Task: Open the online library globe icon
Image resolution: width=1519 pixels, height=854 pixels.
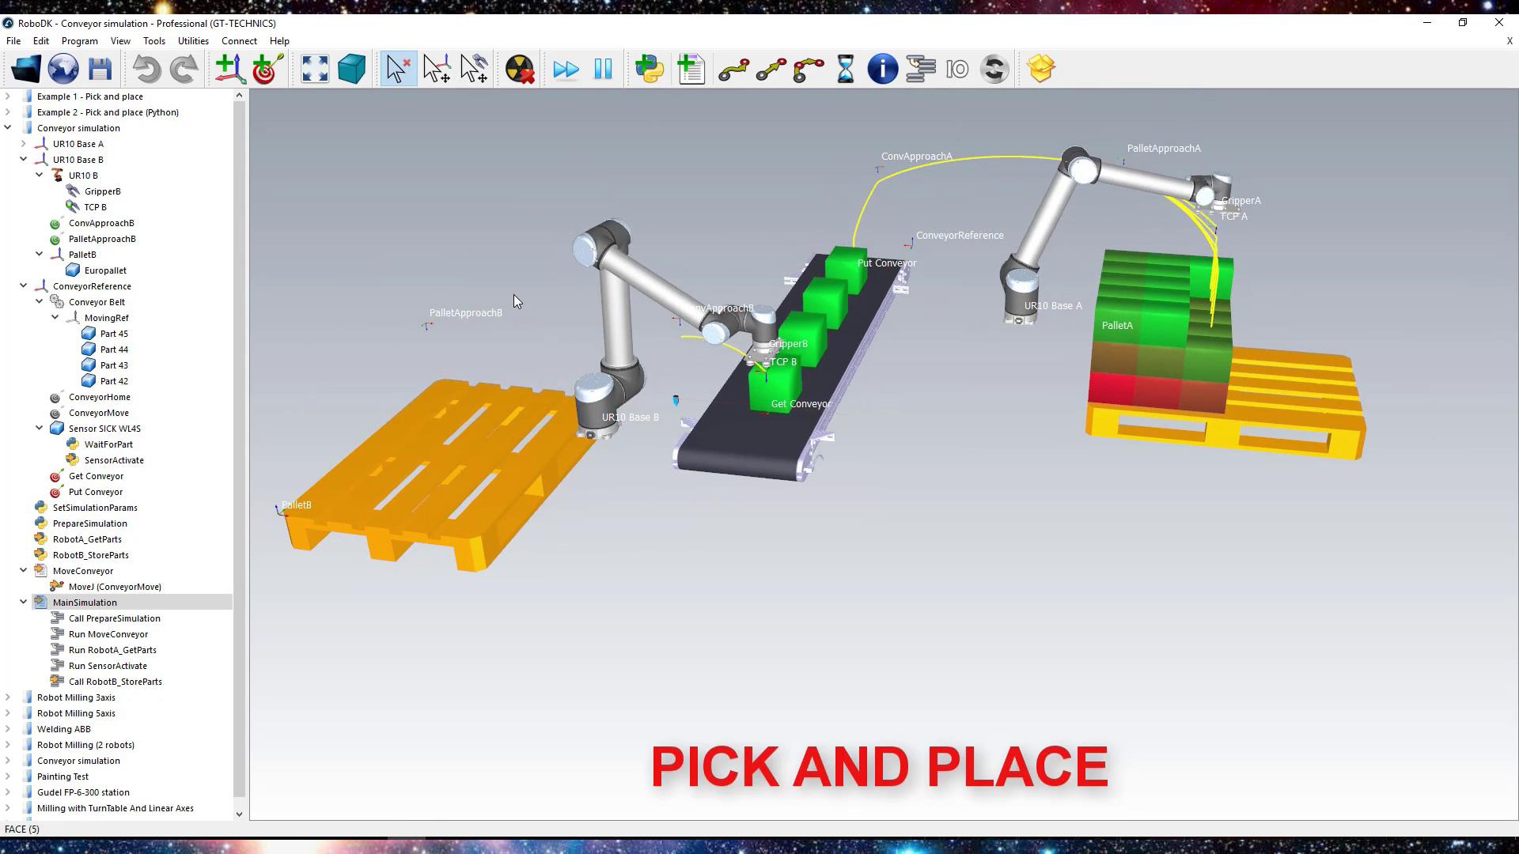Action: (63, 70)
